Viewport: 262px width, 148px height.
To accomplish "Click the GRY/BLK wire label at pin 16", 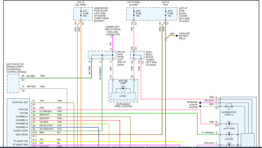I will click(x=31, y=87).
